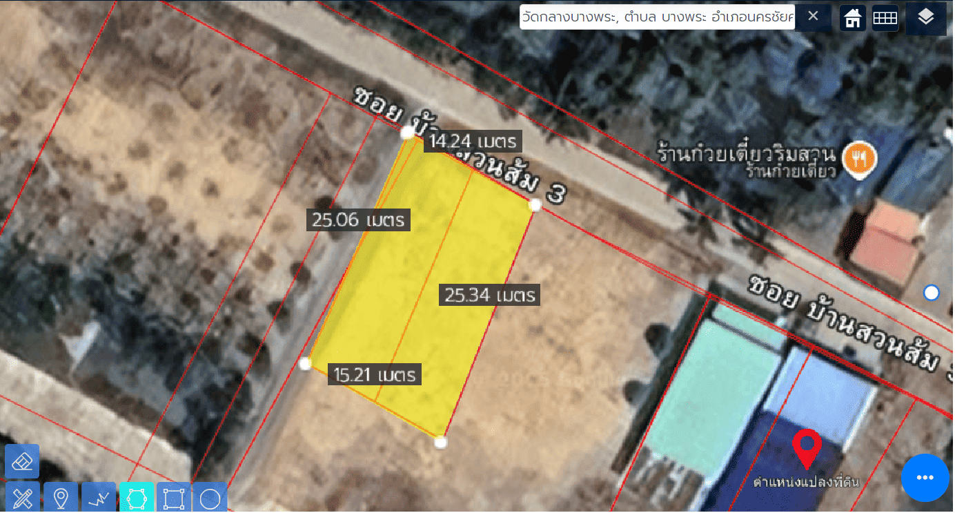Click the blue circle location dot
The width and height of the screenshot is (955, 513).
(932, 293)
